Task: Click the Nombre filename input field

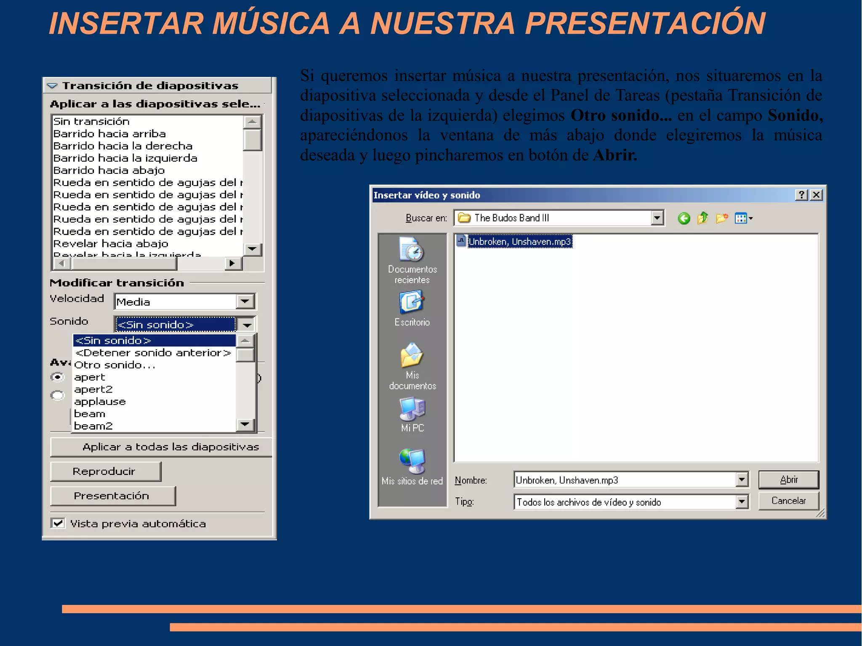Action: pos(625,480)
